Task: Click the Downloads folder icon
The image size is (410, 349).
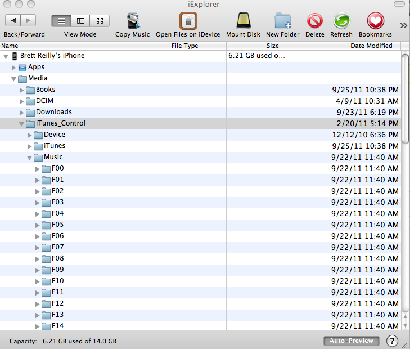Action: click(30, 113)
